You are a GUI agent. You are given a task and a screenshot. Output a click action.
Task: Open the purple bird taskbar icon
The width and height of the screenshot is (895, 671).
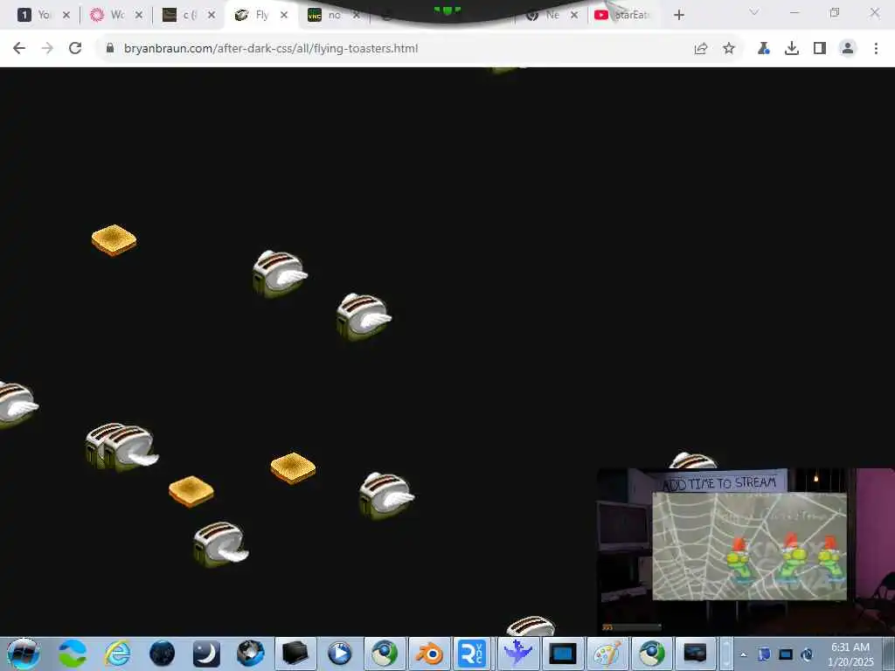tap(518, 654)
